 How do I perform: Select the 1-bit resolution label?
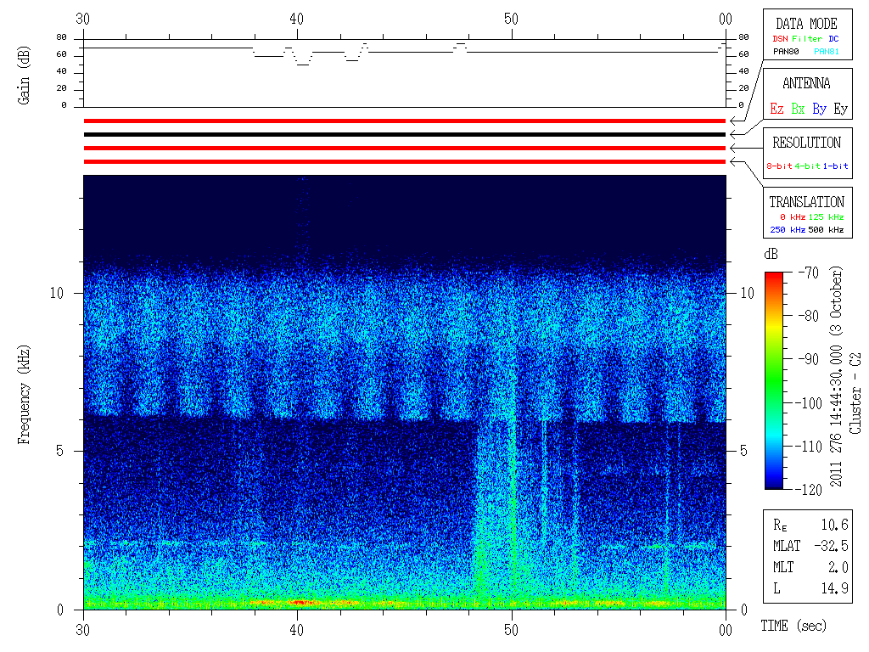(x=835, y=166)
